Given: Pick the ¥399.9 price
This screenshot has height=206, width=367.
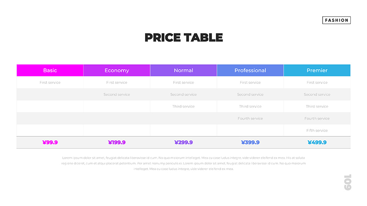Looking at the screenshot, I should point(250,142).
